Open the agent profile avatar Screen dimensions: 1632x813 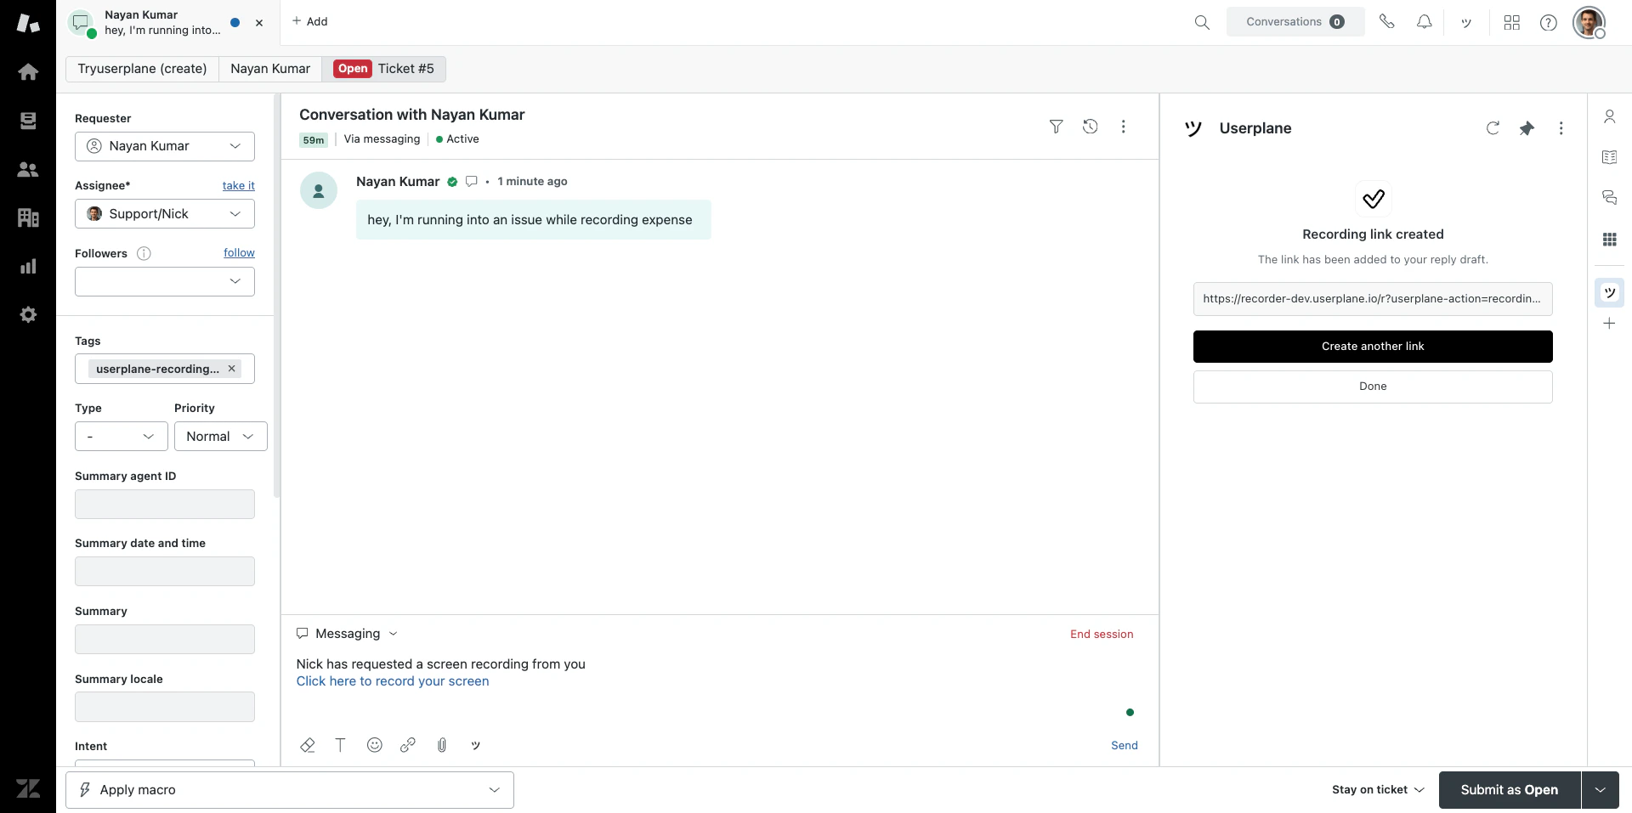point(1589,22)
